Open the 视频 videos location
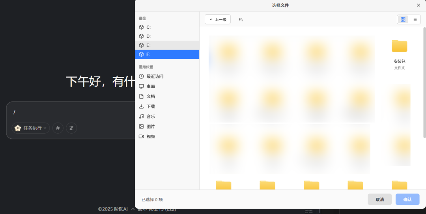426x214 pixels. pos(167,137)
